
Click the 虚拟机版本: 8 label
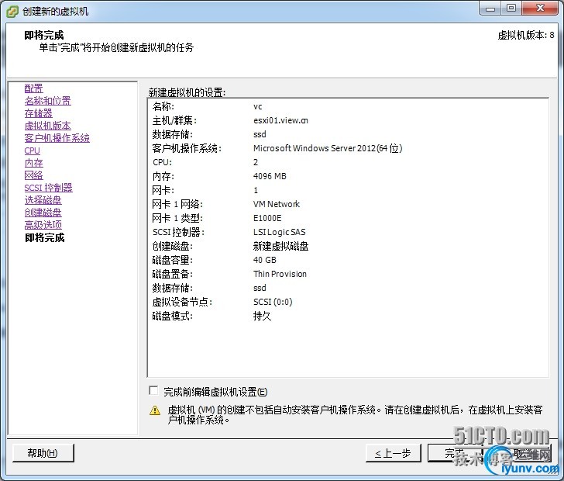526,36
